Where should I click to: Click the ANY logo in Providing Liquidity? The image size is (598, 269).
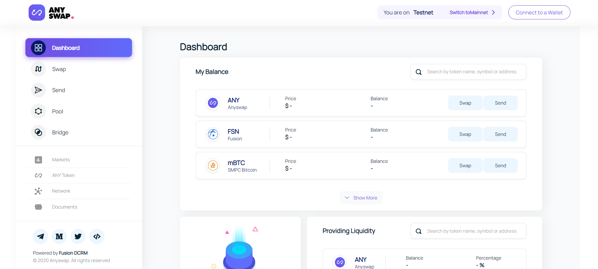(340, 262)
